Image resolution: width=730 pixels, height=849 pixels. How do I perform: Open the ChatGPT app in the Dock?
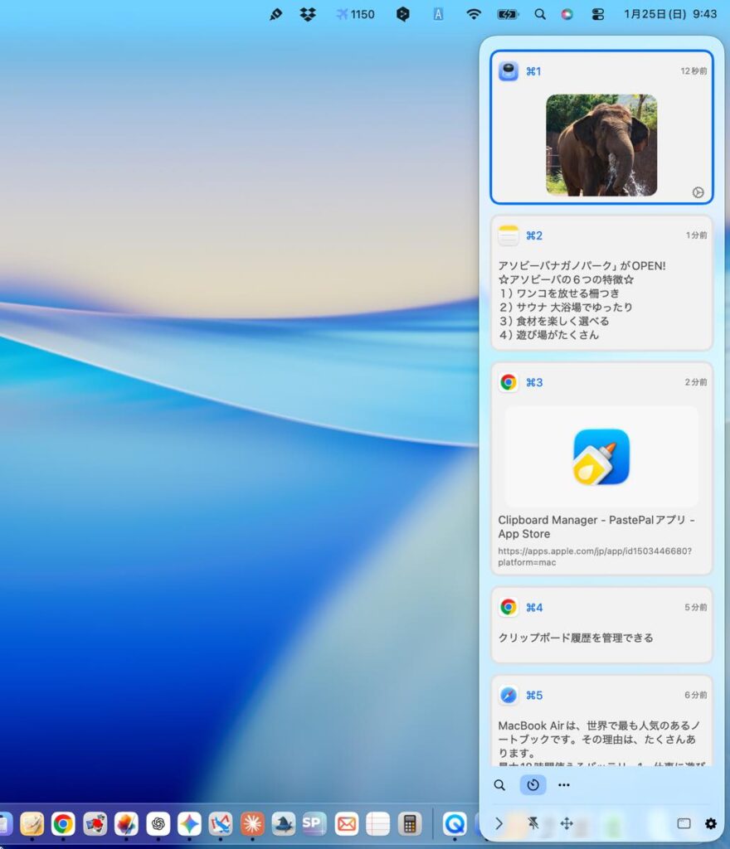(x=158, y=823)
